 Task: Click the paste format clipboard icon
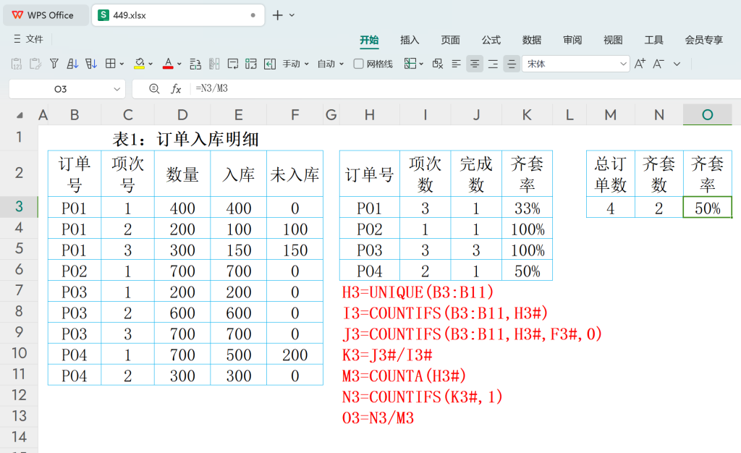click(x=35, y=64)
